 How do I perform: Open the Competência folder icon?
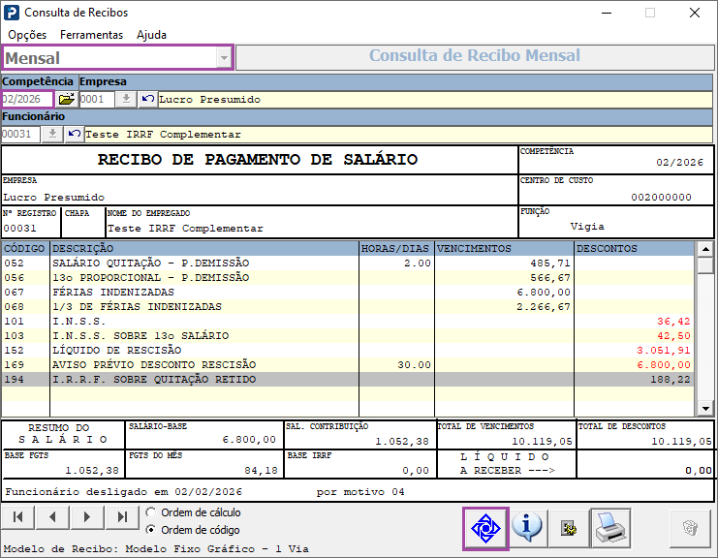pos(67,99)
